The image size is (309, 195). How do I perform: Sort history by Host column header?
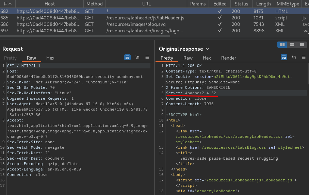[49, 4]
